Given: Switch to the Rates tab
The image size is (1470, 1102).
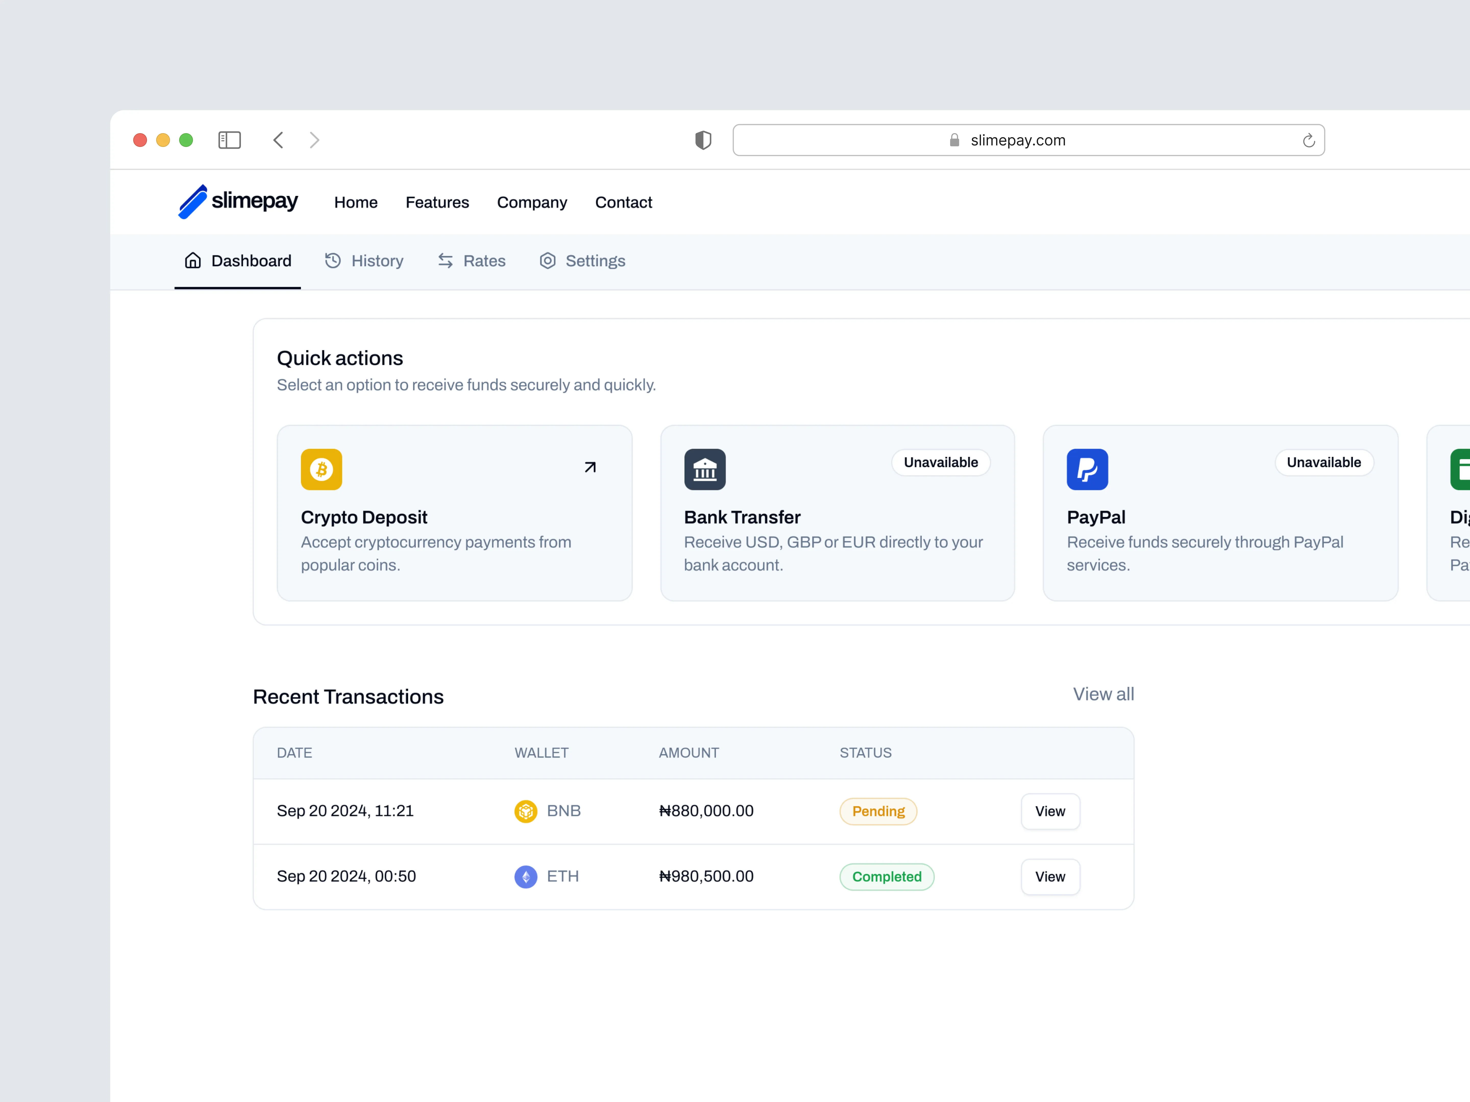Looking at the screenshot, I should (472, 261).
